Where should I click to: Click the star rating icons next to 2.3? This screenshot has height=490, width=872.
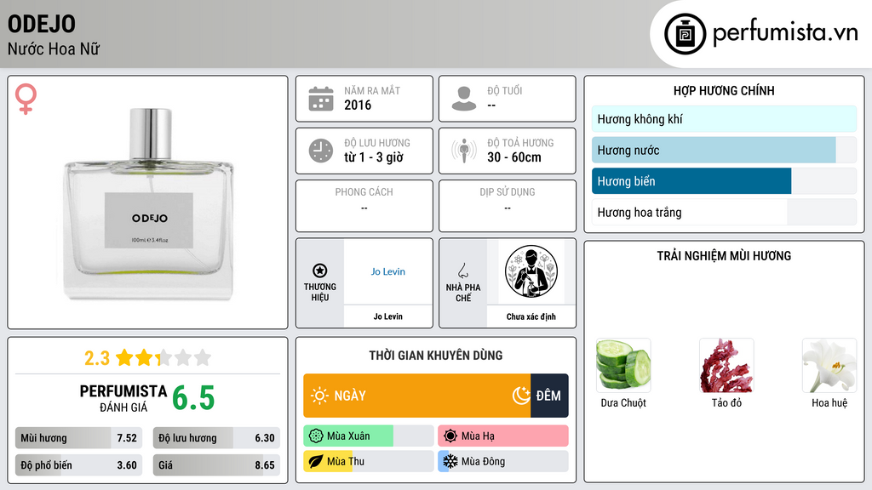click(163, 357)
